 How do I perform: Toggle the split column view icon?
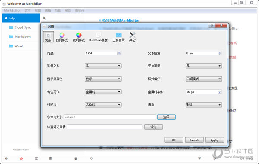tap(37, 158)
